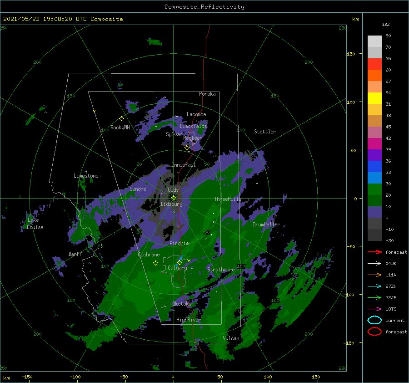The width and height of the screenshot is (409, 383).
Task: Click the Sundre label
Action: point(138,189)
